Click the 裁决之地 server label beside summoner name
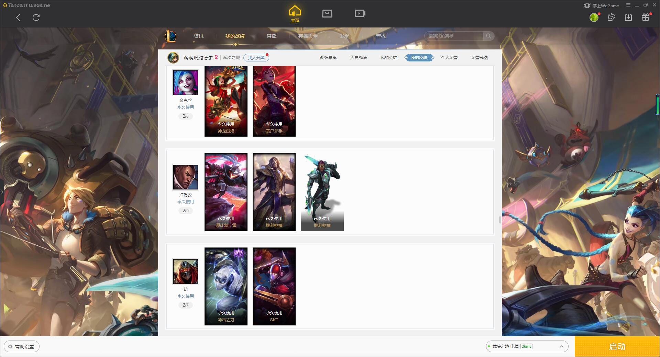The width and height of the screenshot is (660, 357). pos(232,58)
